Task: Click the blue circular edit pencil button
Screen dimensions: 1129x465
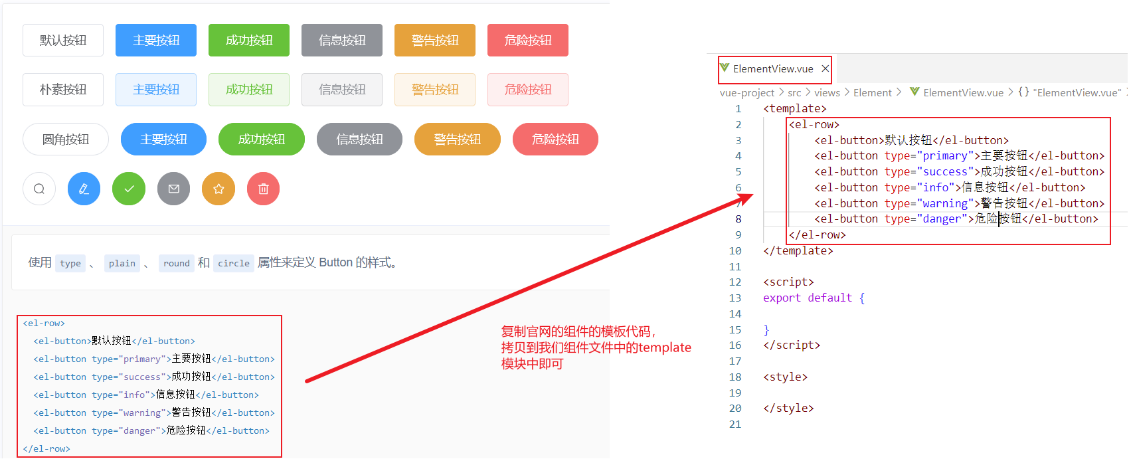Action: click(84, 189)
